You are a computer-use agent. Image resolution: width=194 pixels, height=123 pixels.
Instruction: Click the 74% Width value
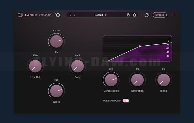point(56,80)
